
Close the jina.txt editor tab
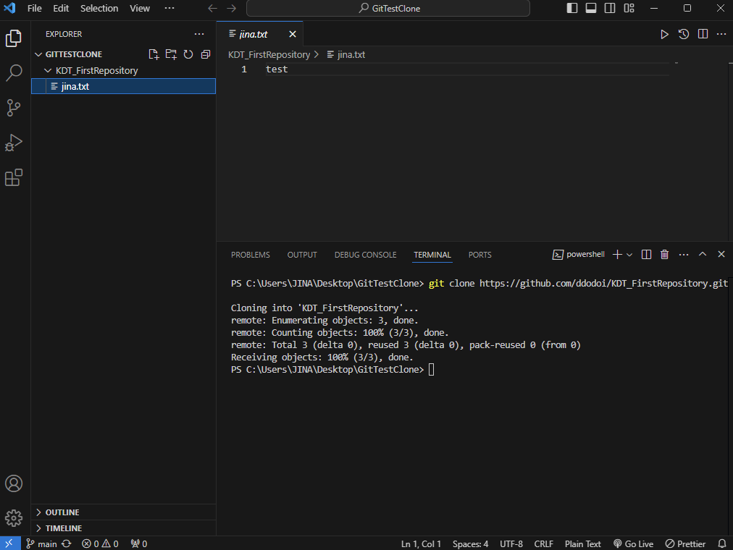click(293, 34)
